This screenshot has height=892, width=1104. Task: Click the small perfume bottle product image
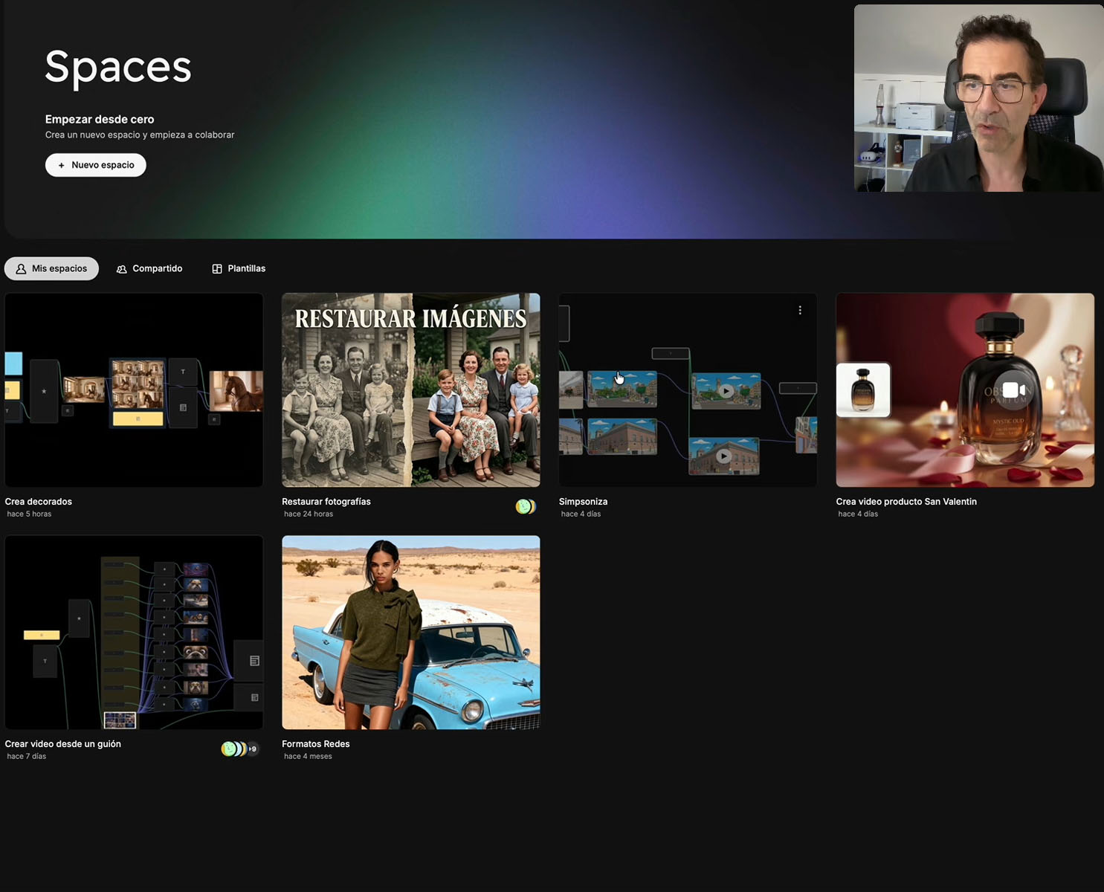click(x=863, y=390)
